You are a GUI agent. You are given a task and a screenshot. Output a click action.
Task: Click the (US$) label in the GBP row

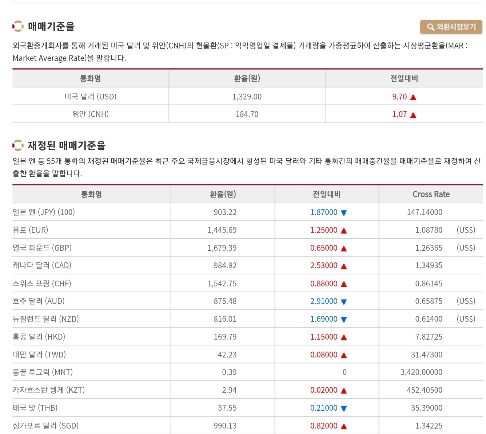466,248
